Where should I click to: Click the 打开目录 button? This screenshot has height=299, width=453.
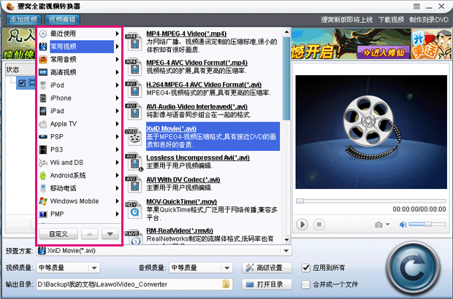[267, 284]
